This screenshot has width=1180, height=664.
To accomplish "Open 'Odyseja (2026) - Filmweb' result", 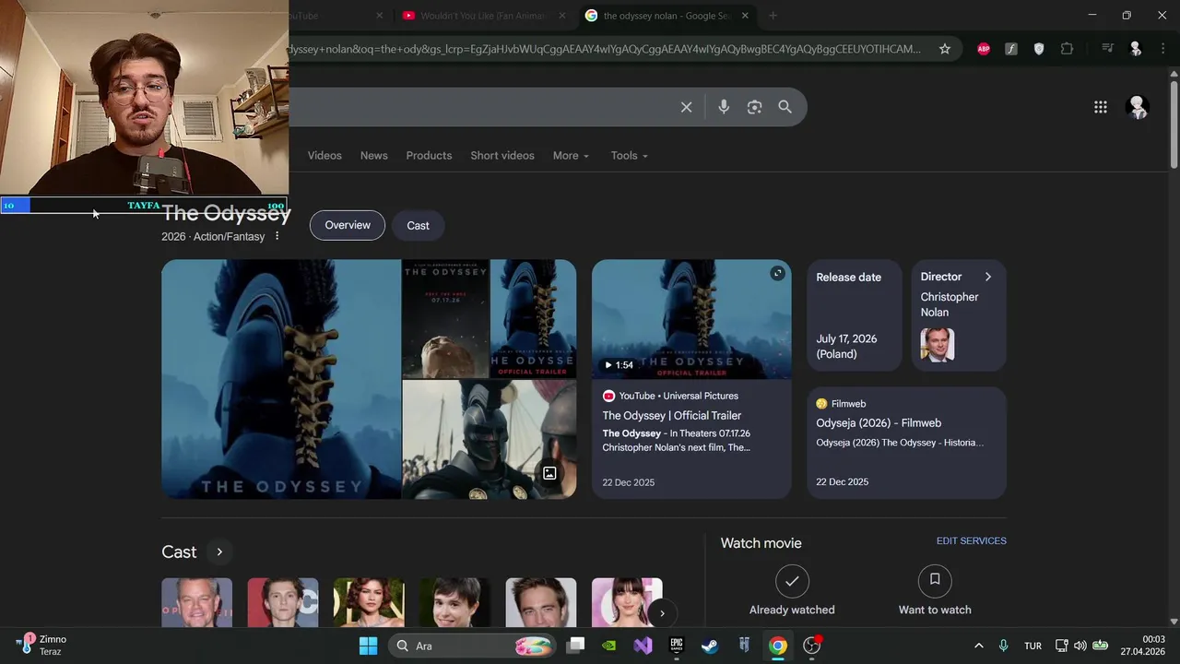I will [879, 423].
